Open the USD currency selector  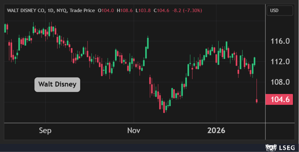pos(280,11)
